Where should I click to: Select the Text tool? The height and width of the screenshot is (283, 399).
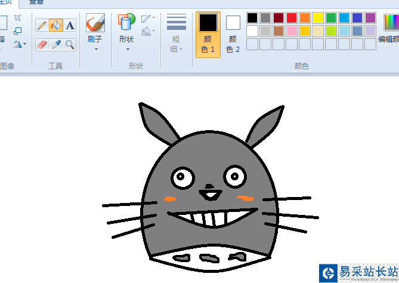[x=70, y=25]
